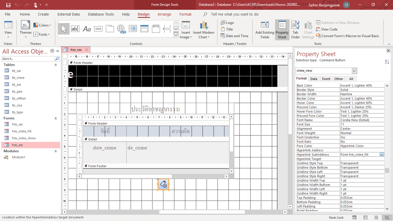
Task: Insert a Title in header
Action: [x=227, y=29]
